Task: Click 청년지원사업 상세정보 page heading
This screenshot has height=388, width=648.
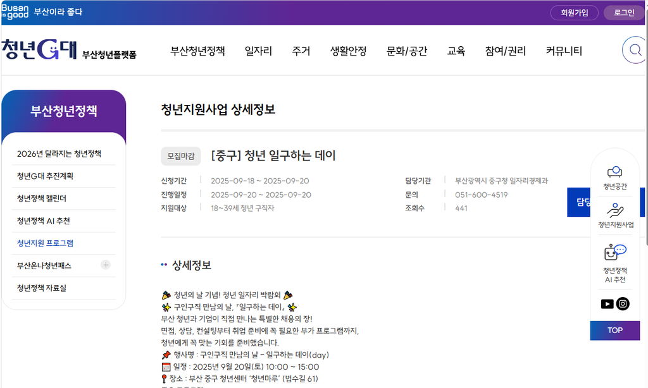Action: [218, 109]
